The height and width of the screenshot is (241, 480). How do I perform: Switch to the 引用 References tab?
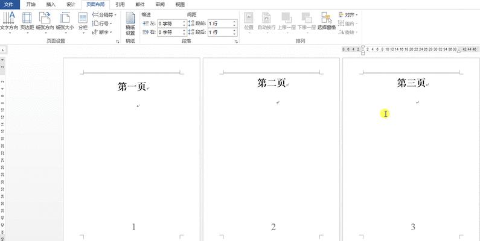pos(120,4)
